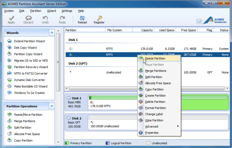
Task: Select Format Partition from context menu
Action: pos(155,108)
